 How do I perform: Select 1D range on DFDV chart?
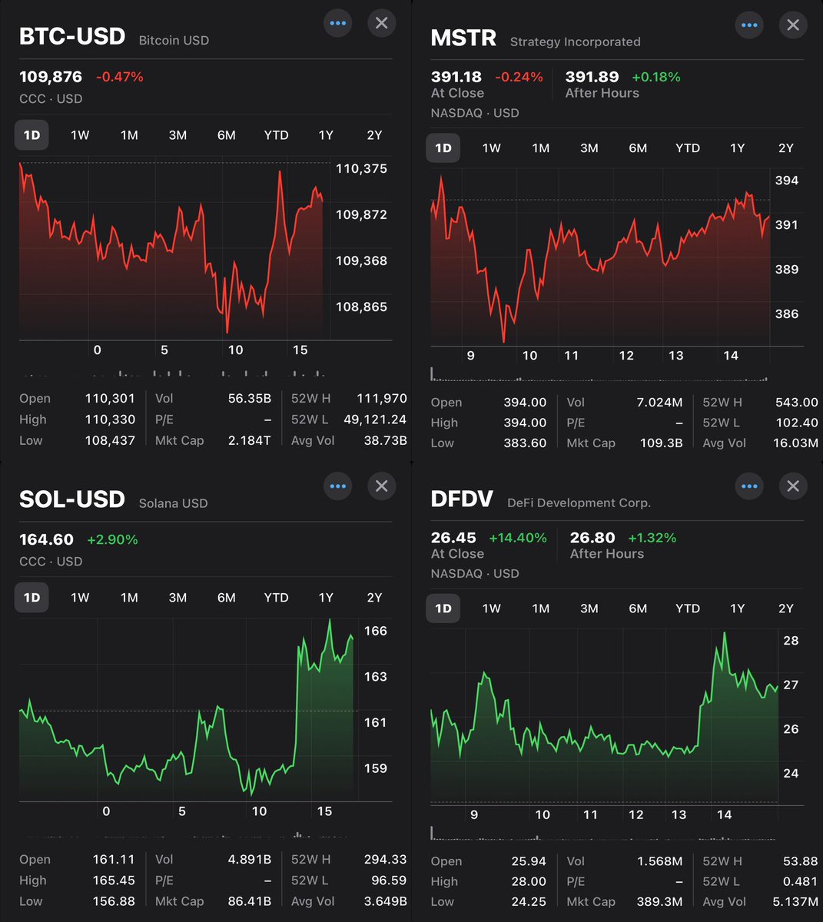[x=443, y=608]
